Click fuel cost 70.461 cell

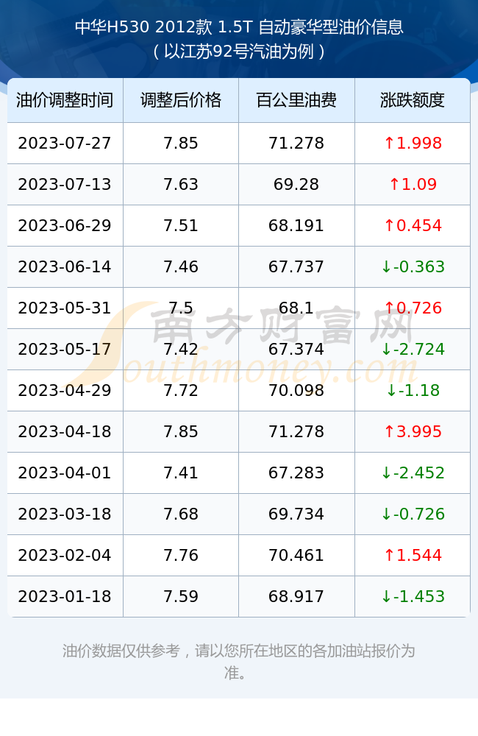tap(296, 555)
